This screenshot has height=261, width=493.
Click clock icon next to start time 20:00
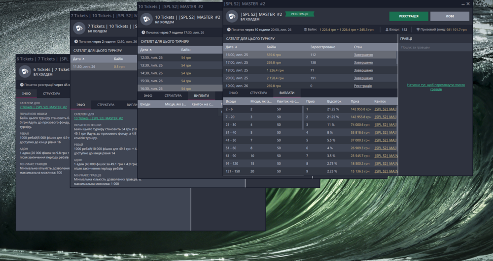(229, 30)
